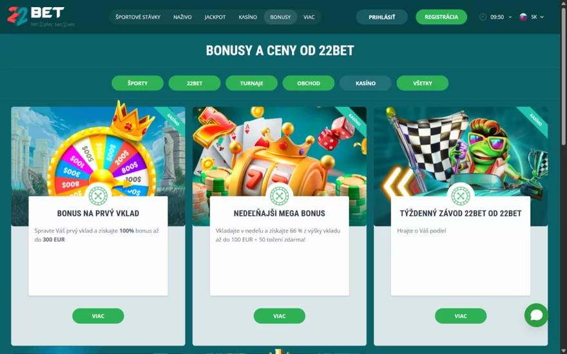Open the live chat bubble icon
The height and width of the screenshot is (354, 567).
tap(536, 315)
